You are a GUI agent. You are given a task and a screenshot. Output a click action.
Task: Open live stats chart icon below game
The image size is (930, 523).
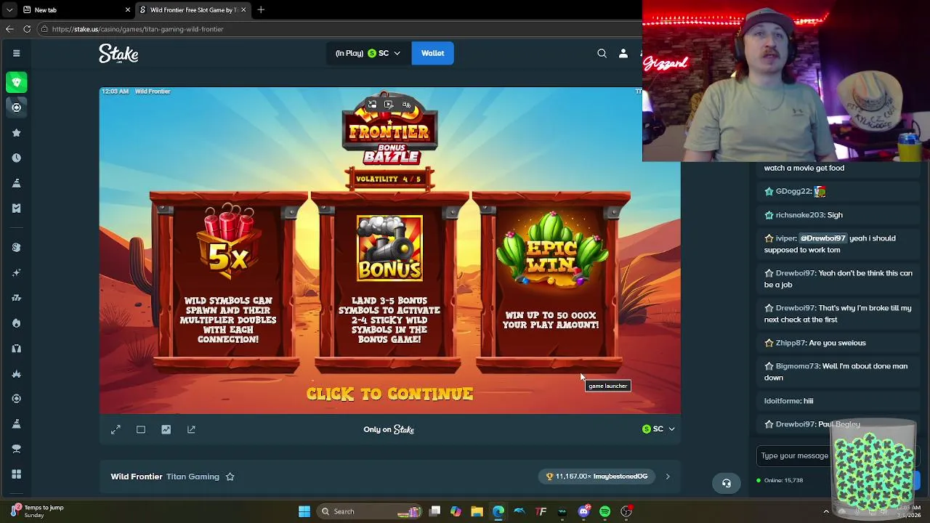point(166,429)
